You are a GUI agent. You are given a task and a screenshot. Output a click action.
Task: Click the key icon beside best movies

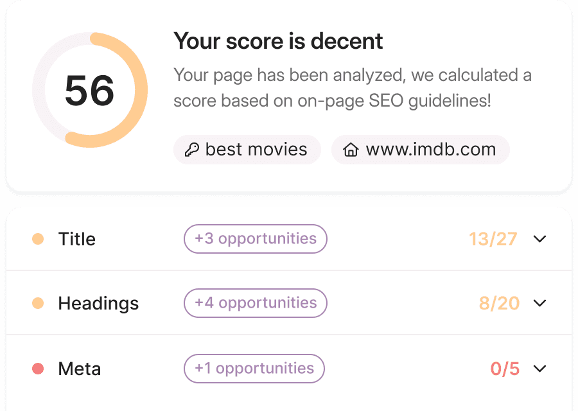click(192, 150)
